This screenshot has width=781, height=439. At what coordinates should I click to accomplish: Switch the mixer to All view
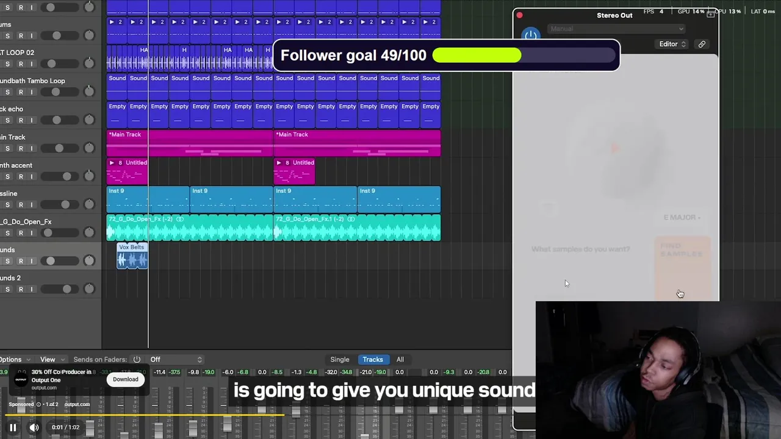pyautogui.click(x=400, y=360)
